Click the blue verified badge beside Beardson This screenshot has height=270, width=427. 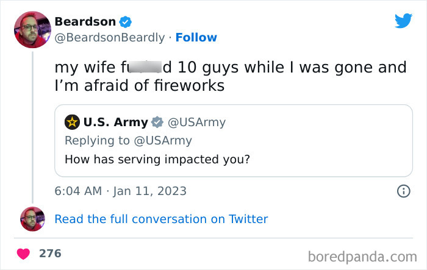pos(126,22)
